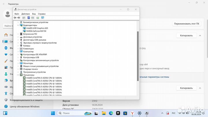
Task: Click the Device Manager vertical scrollbar thumb
Action: point(138,56)
